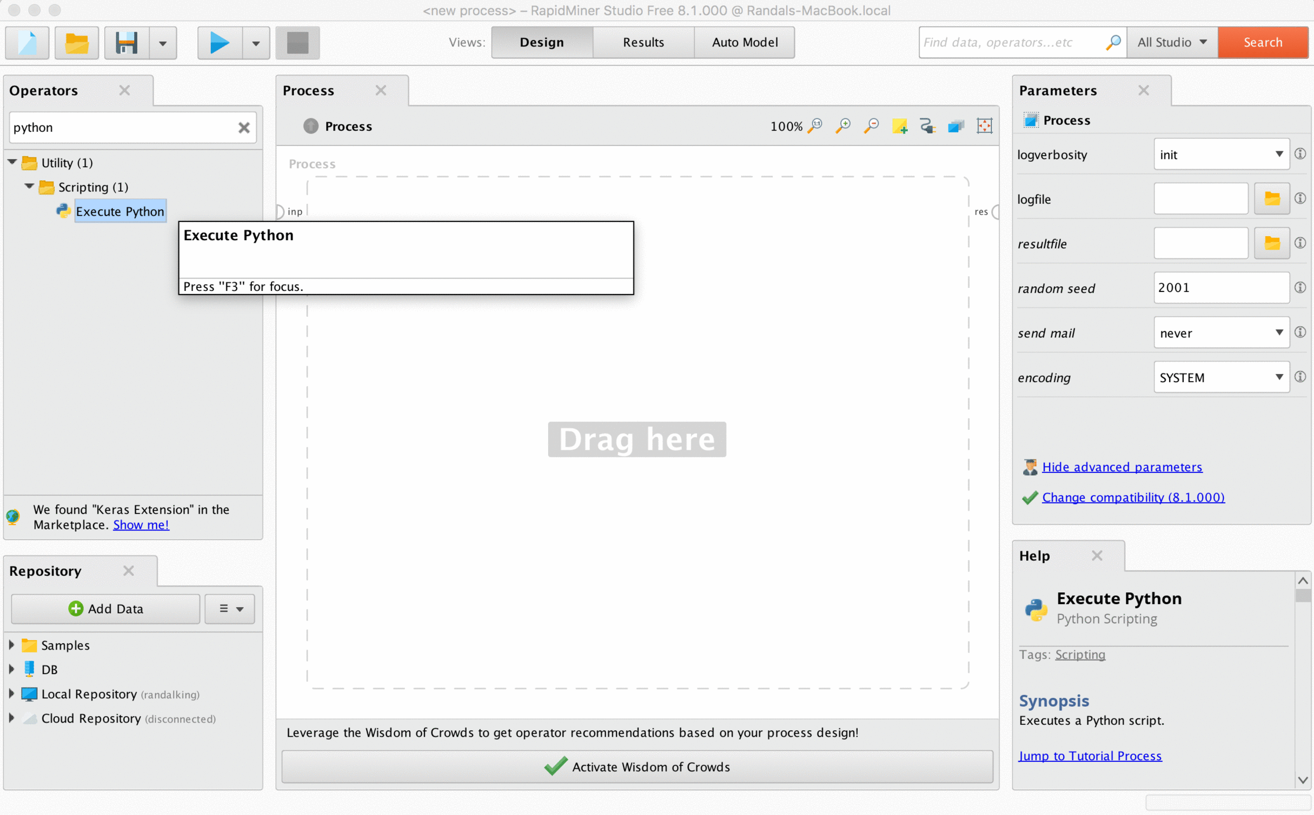Switch to the Results view
The width and height of the screenshot is (1314, 815).
pyautogui.click(x=643, y=42)
